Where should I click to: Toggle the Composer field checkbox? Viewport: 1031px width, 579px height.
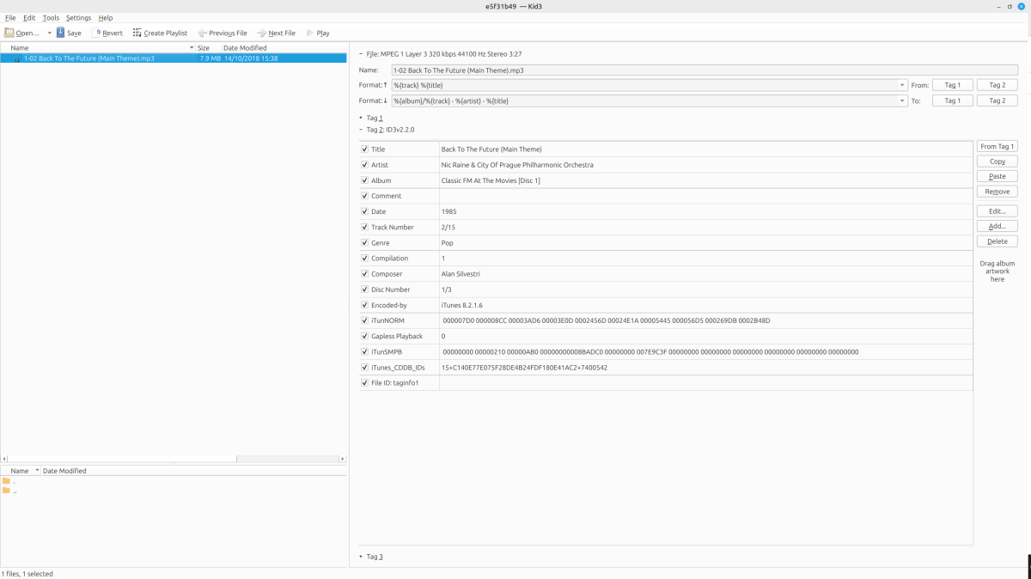pyautogui.click(x=365, y=274)
